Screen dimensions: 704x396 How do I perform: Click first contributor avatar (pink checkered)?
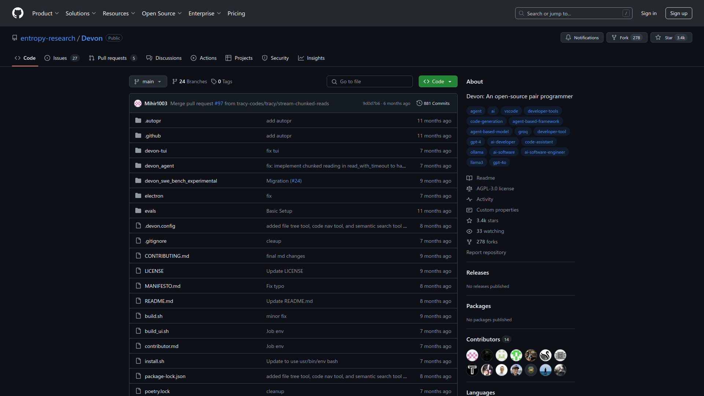tap(472, 355)
